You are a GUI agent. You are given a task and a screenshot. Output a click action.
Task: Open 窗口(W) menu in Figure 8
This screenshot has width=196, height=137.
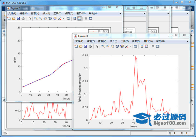(148, 41)
